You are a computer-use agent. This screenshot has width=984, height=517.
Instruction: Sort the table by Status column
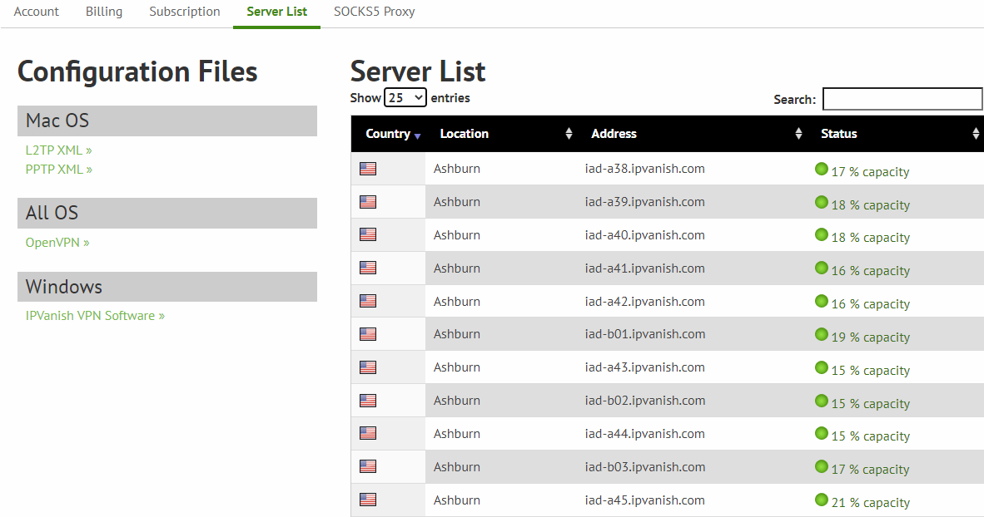coord(895,134)
